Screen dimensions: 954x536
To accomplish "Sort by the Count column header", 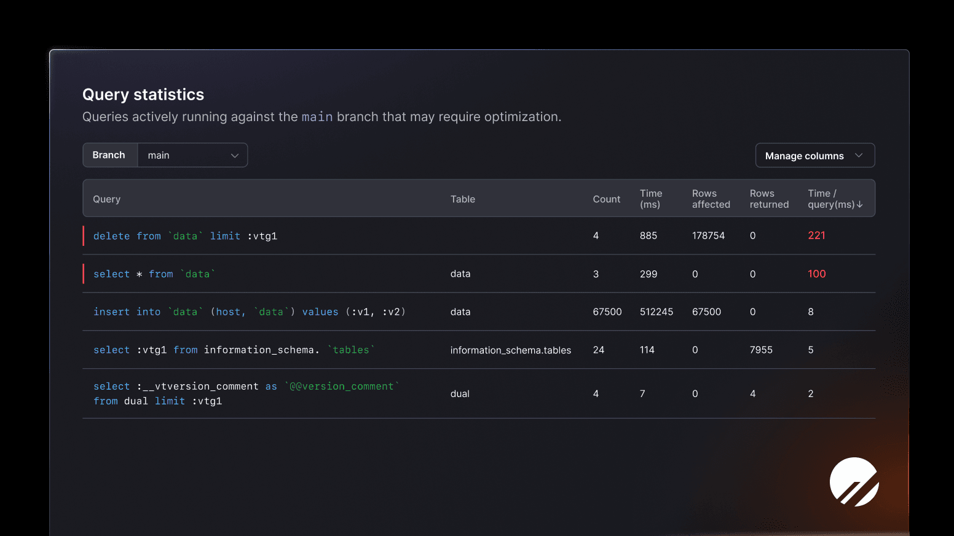I will [x=606, y=199].
